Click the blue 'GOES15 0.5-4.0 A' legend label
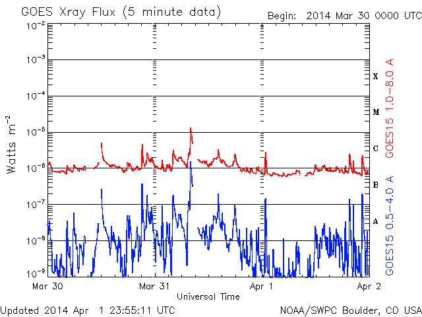Image resolution: width=422 pixels, height=317 pixels. pyautogui.click(x=390, y=226)
